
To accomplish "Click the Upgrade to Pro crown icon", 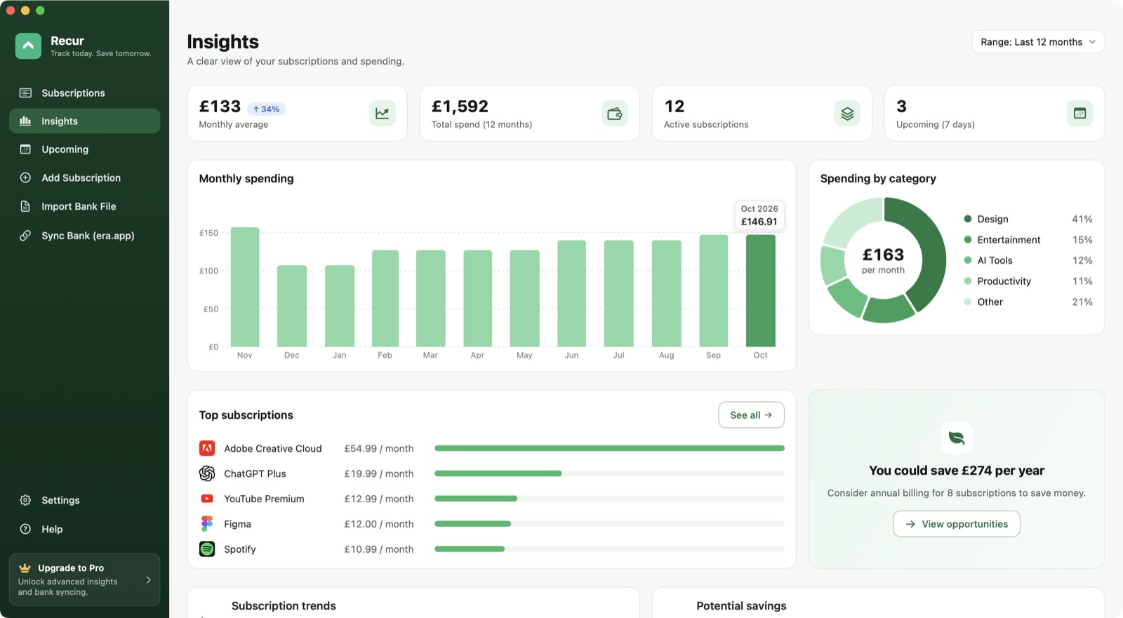I will tap(25, 568).
